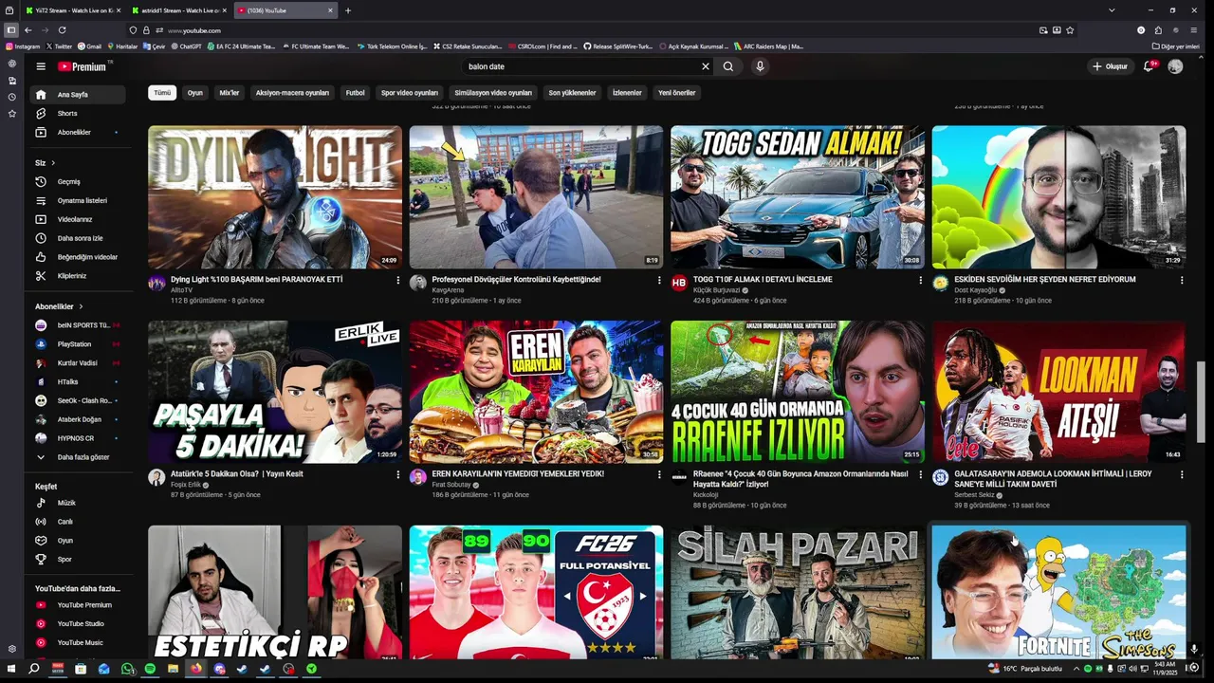This screenshot has width=1214, height=683.
Task: Open the PlayStation channel subscription
Action: coord(78,344)
